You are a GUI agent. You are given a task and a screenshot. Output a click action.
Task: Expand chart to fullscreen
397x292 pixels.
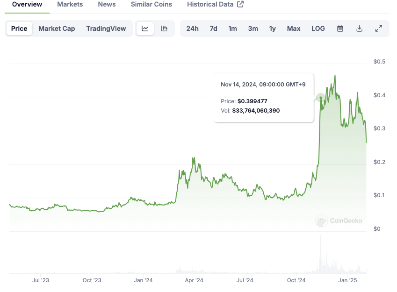(x=379, y=28)
